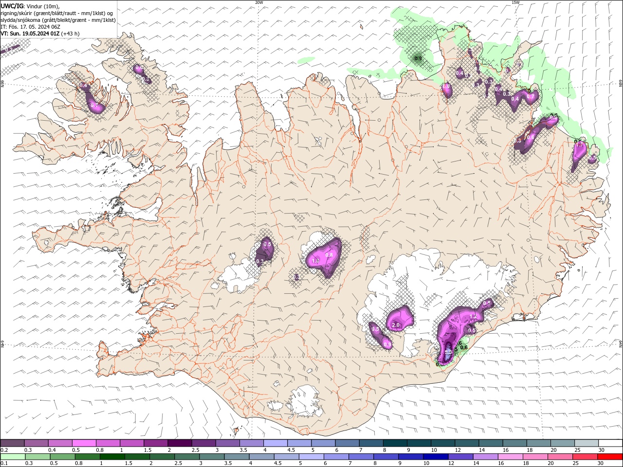Click the 'slydda/snjókoma (grátt/bleikt/grænt - mm/1klst)' line

point(58,20)
